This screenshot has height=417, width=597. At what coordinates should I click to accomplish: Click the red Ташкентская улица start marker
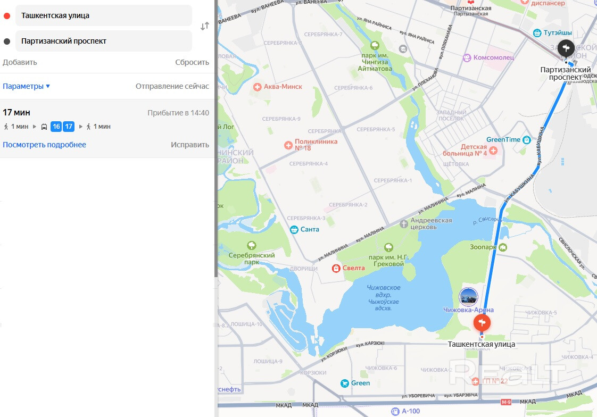(x=482, y=323)
